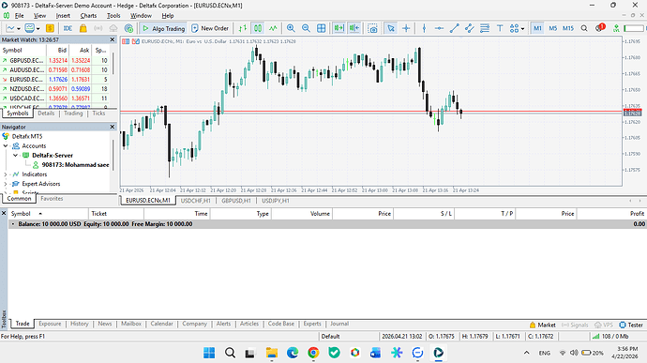Take a chart screenshot with camera icon
The height and width of the screenshot is (363, 647).
tap(372, 28)
